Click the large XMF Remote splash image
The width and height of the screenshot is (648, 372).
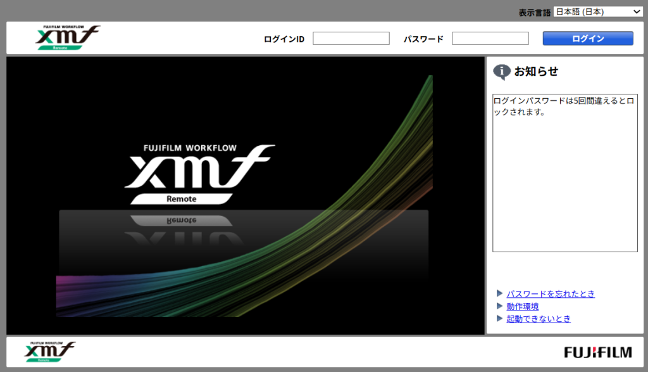pos(245,196)
